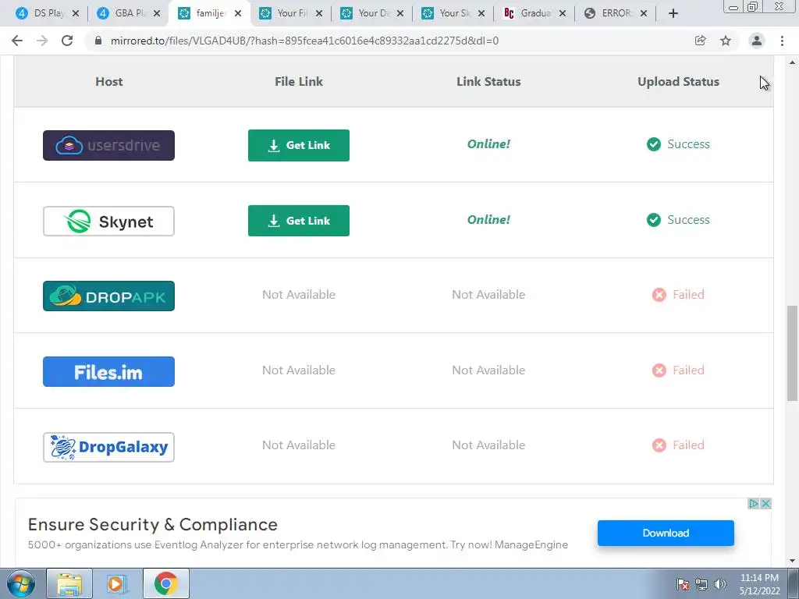
Task: Click the Show desktop strip in taskbar
Action: coord(794,583)
